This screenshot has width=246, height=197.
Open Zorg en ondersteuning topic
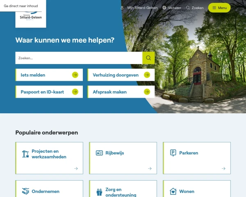(x=123, y=189)
